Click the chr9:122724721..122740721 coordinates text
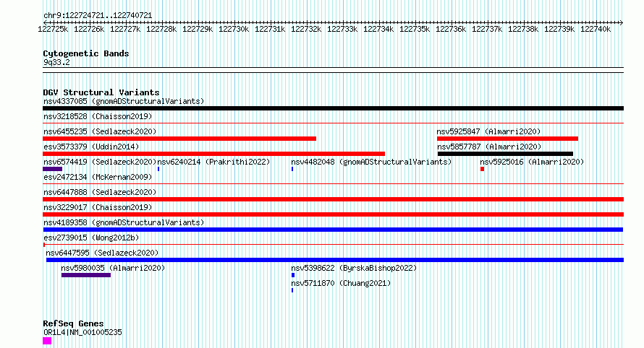The image size is (644, 348). [x=98, y=16]
